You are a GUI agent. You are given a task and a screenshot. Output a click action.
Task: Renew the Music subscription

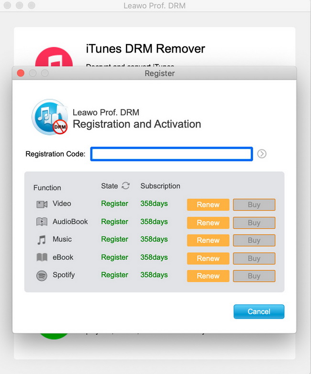tap(208, 240)
